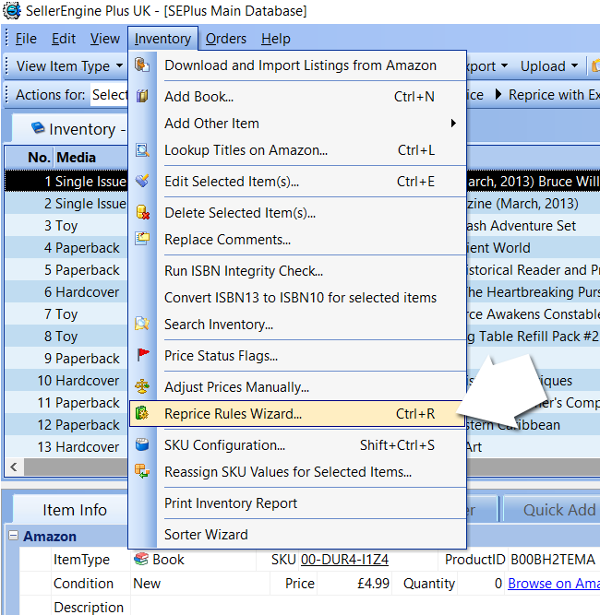
Task: Open the Orders menu
Action: tap(226, 39)
